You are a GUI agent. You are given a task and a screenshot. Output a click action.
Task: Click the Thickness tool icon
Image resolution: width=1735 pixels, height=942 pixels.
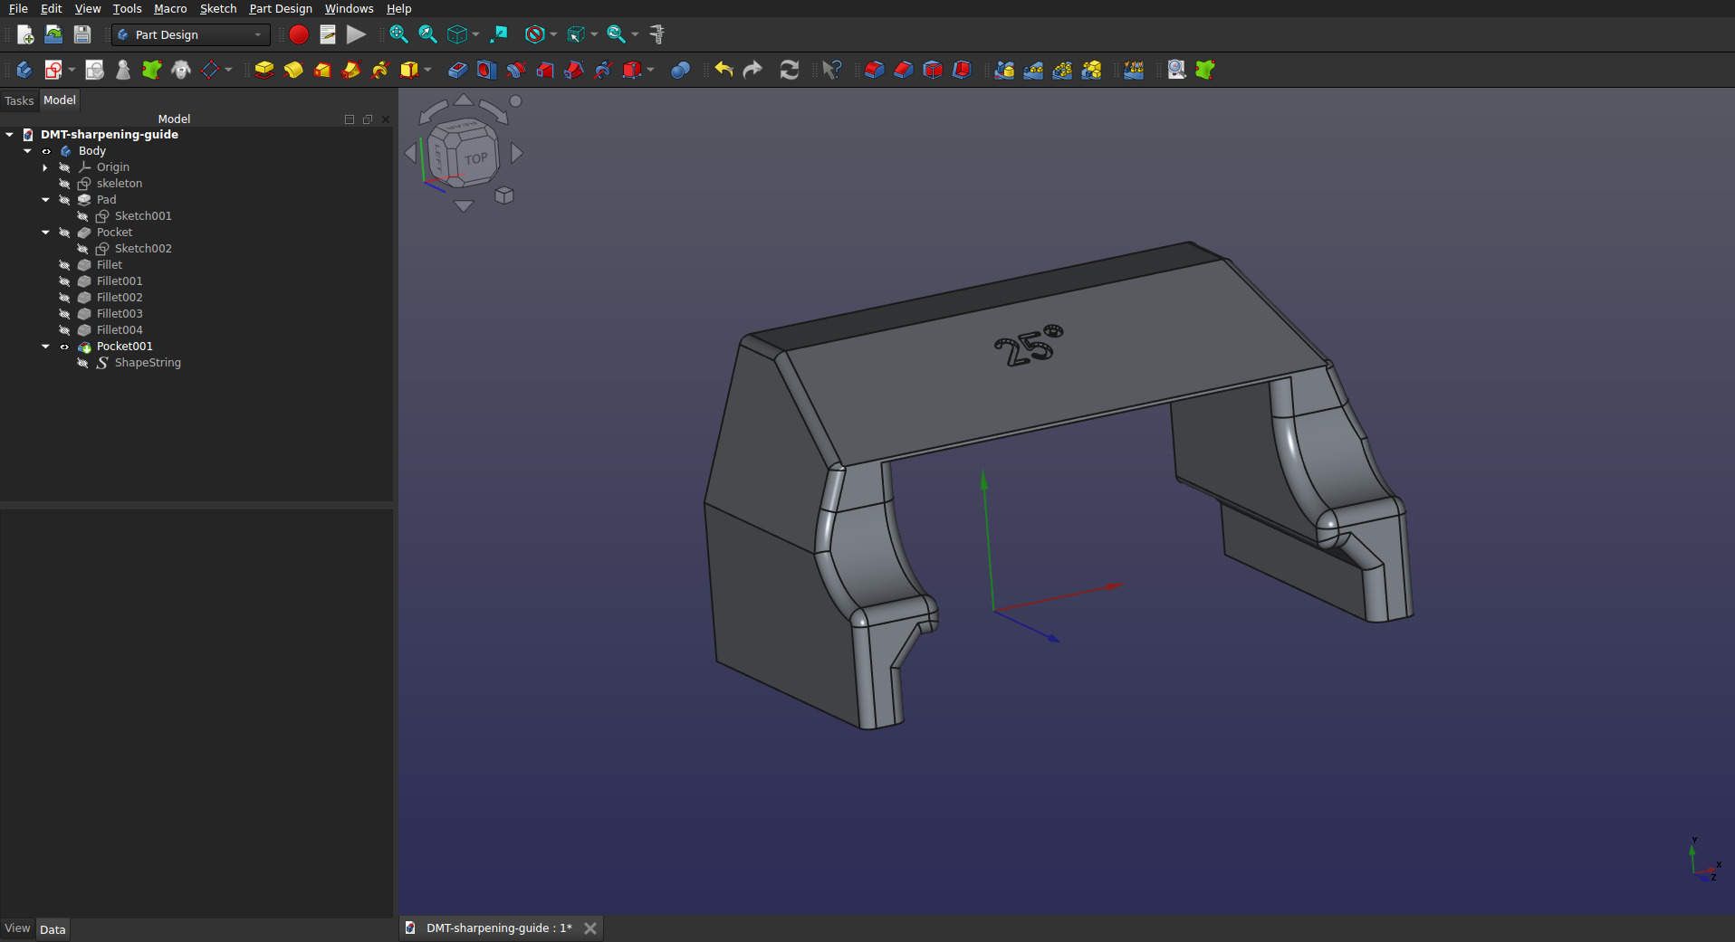point(962,70)
